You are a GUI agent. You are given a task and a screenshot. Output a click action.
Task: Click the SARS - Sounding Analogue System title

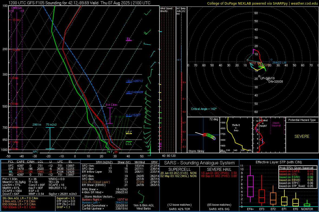[x=200, y=163]
